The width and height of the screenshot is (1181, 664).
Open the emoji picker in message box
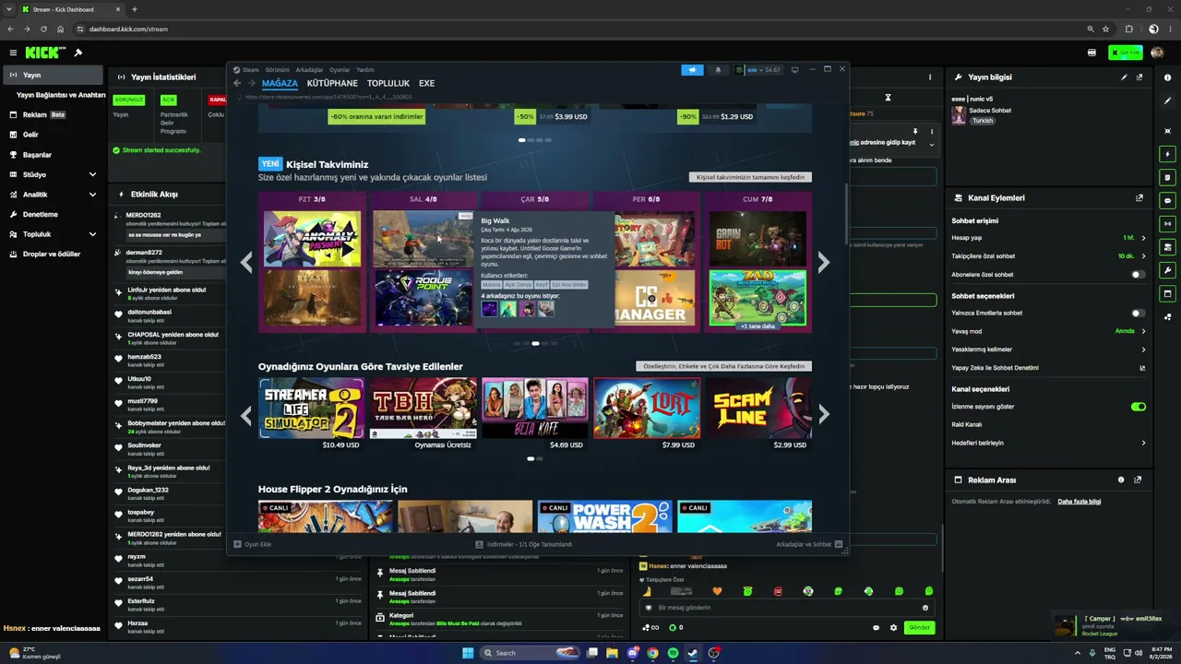tap(925, 608)
